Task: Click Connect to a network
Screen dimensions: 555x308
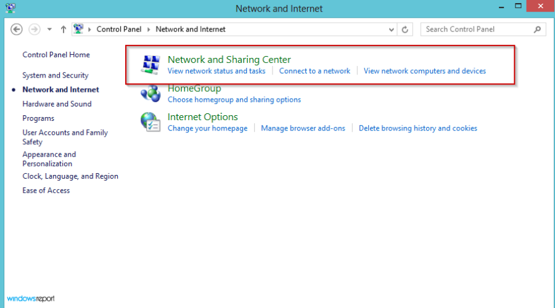Action: tap(314, 71)
